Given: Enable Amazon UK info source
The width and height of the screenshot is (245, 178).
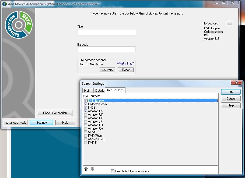Looking at the screenshot, I should (x=85, y=114).
